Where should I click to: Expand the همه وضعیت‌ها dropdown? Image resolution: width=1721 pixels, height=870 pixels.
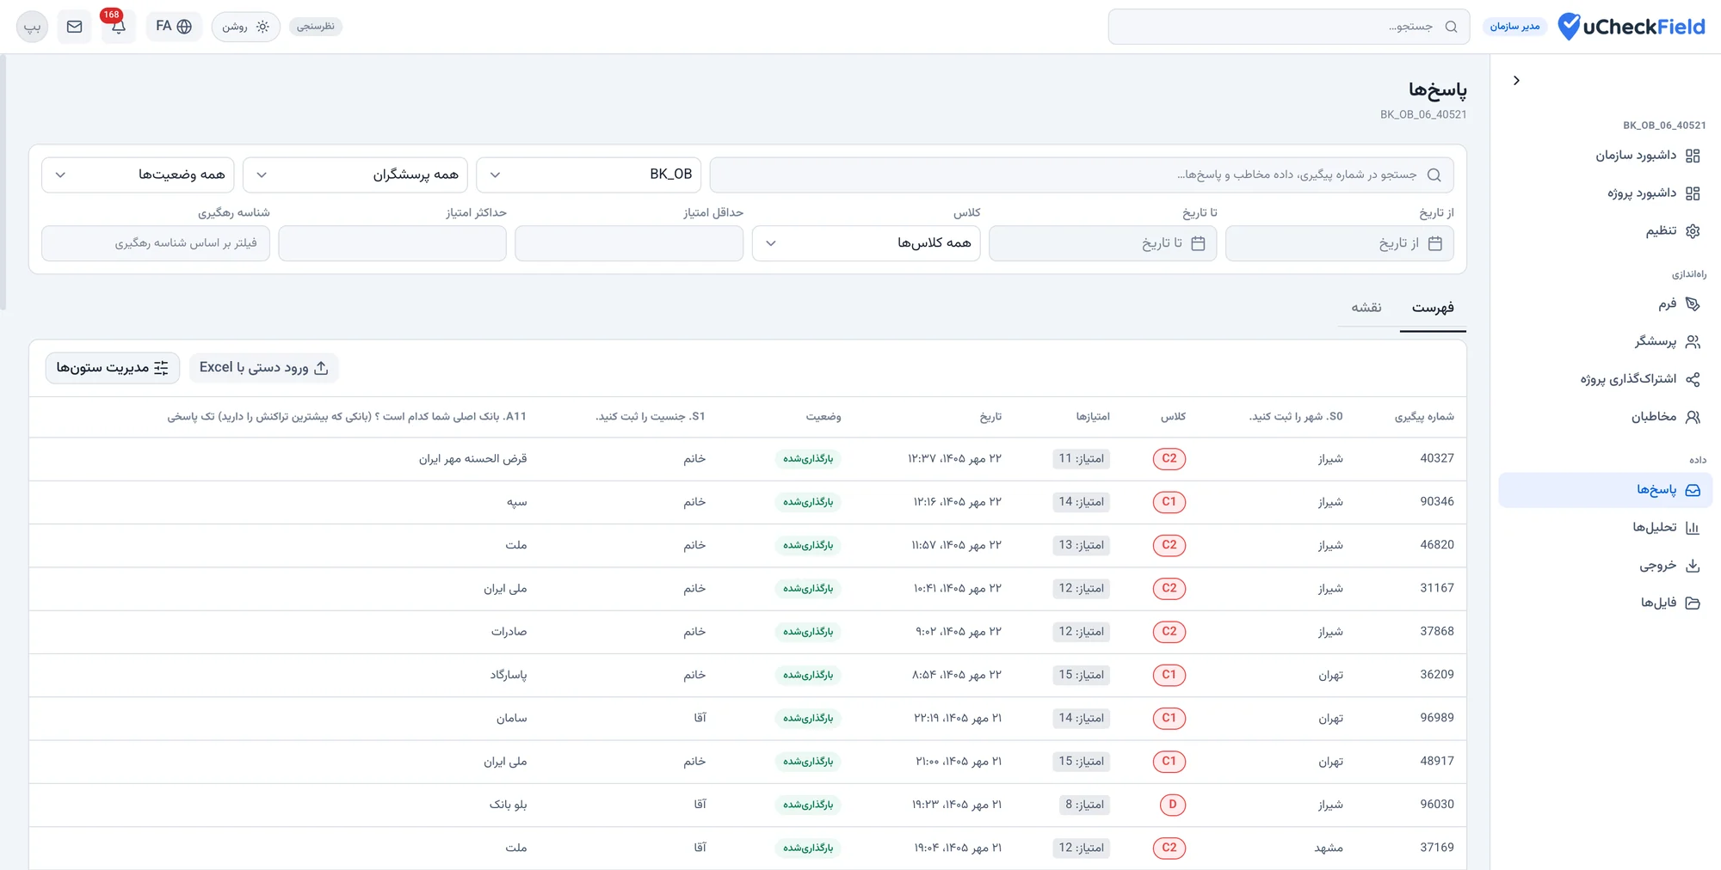(x=138, y=175)
